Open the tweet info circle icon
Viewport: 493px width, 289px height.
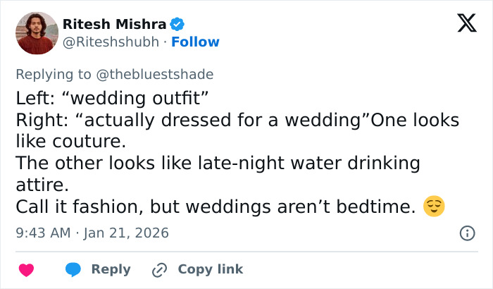pyautogui.click(x=466, y=233)
